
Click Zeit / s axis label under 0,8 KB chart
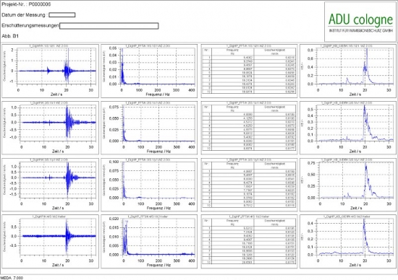(355, 95)
